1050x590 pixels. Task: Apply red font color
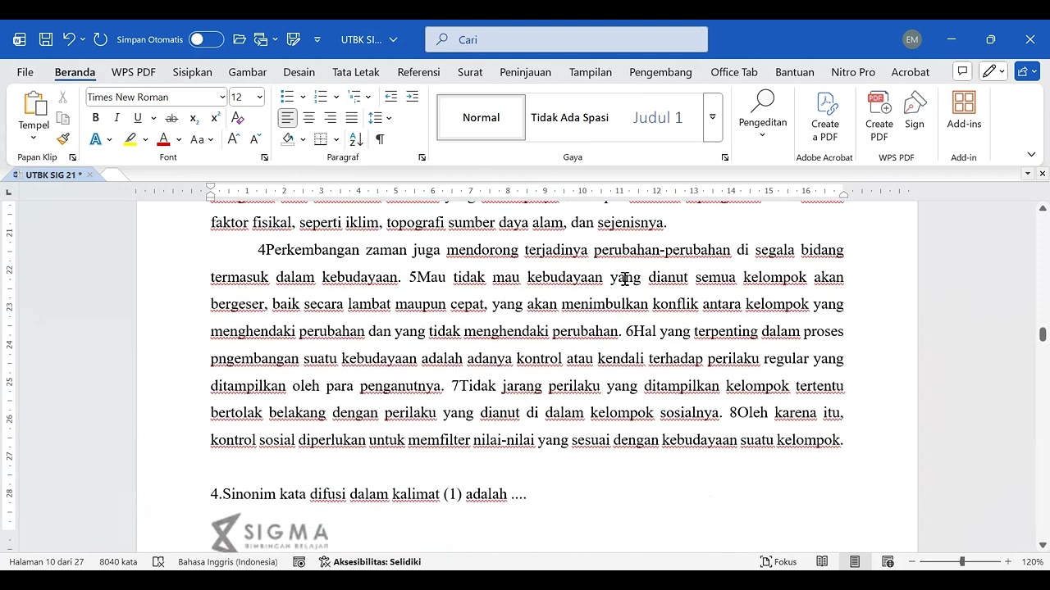click(164, 139)
